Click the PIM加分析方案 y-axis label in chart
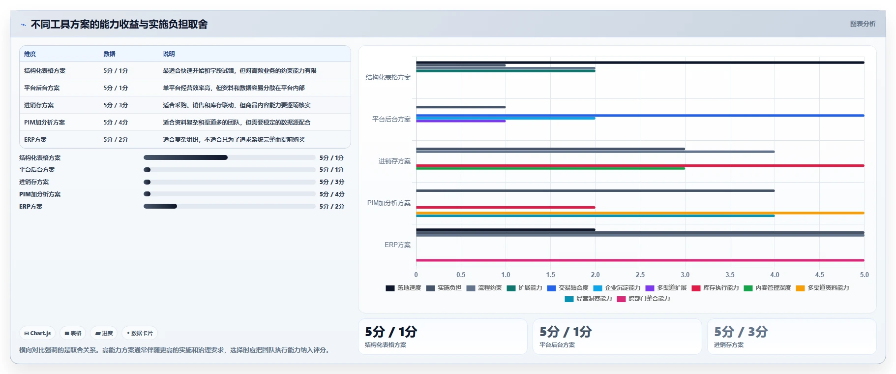The height and width of the screenshot is (374, 896). click(389, 203)
